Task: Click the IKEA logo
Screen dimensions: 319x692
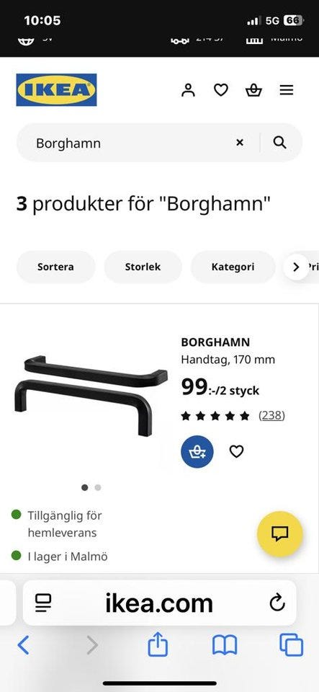Action: [x=56, y=90]
